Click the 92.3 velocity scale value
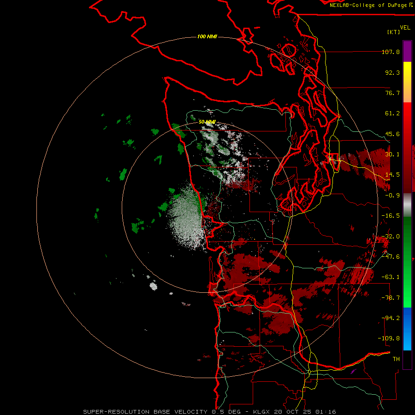This screenshot has width=415, height=415. coord(392,72)
